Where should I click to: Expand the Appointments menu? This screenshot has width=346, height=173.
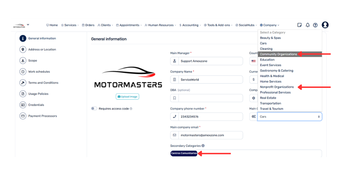[x=129, y=25]
